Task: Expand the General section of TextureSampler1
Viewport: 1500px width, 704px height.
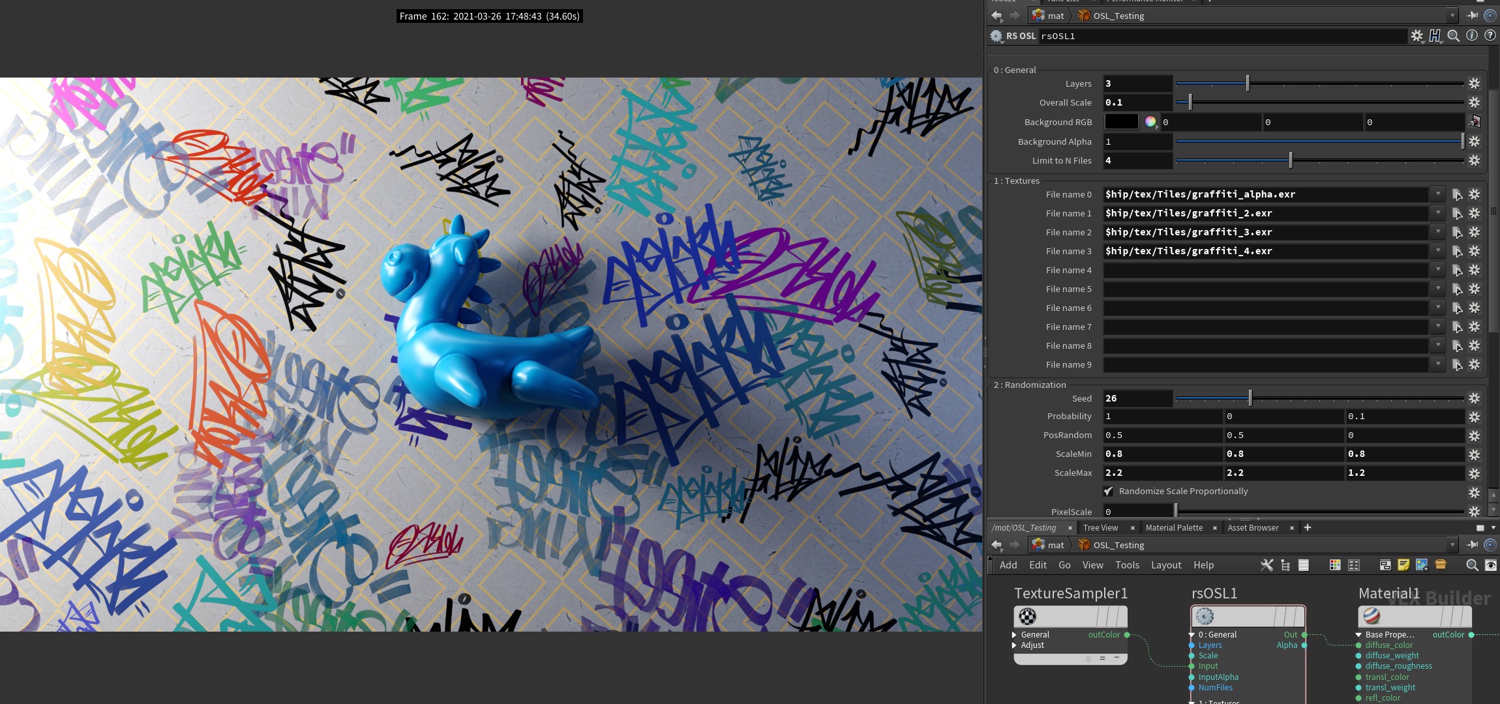Action: click(1014, 635)
